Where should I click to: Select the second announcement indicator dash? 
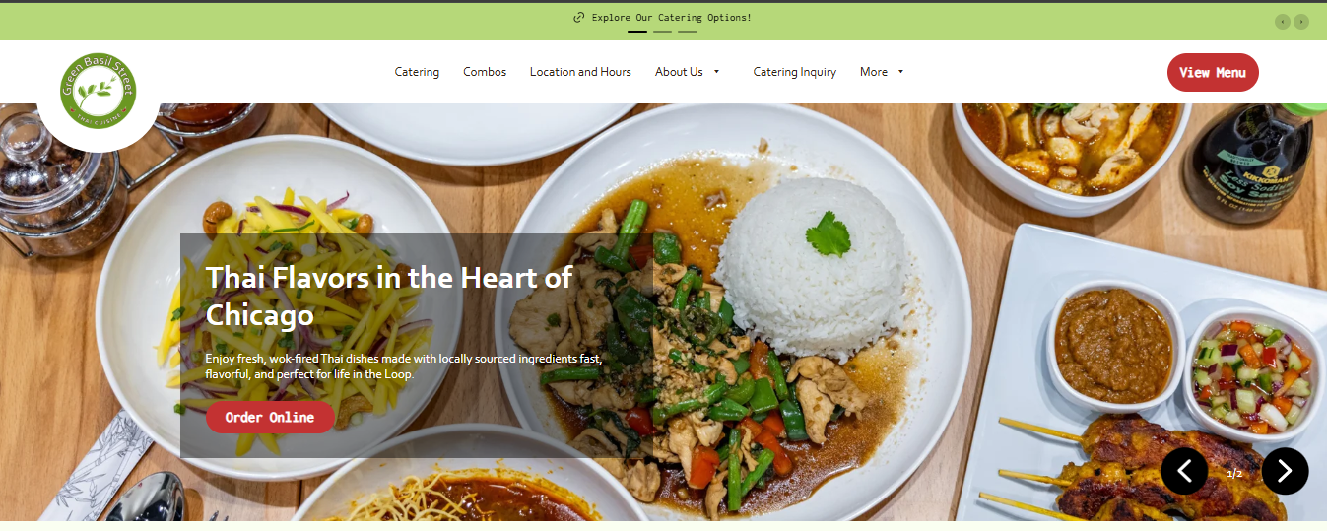tap(662, 32)
